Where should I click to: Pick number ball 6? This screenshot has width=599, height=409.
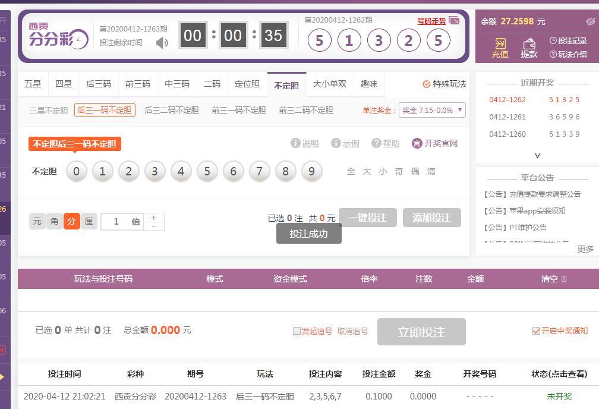point(234,171)
